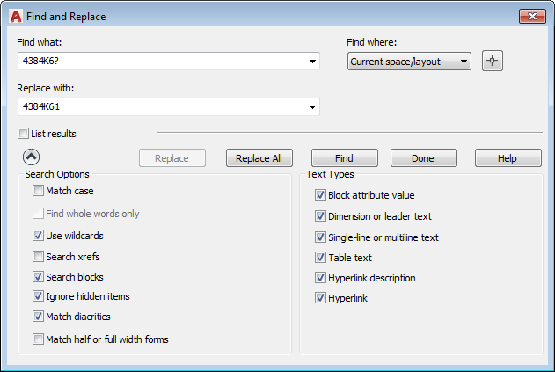Open Help for Find and Replace
Viewport: 555px width, 372px height.
508,158
